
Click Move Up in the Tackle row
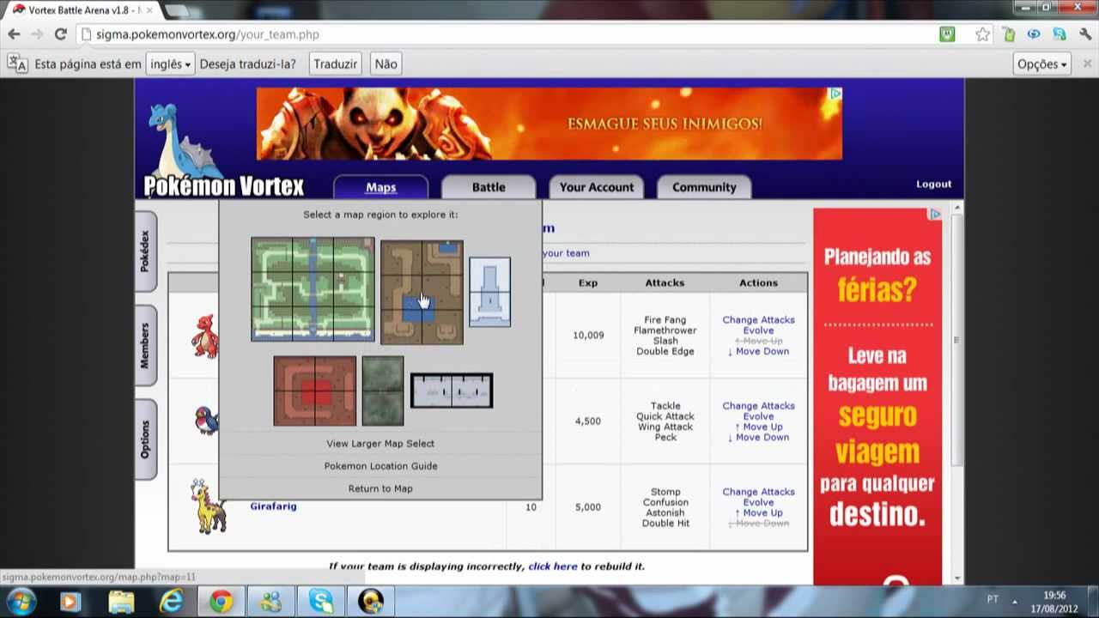758,427
